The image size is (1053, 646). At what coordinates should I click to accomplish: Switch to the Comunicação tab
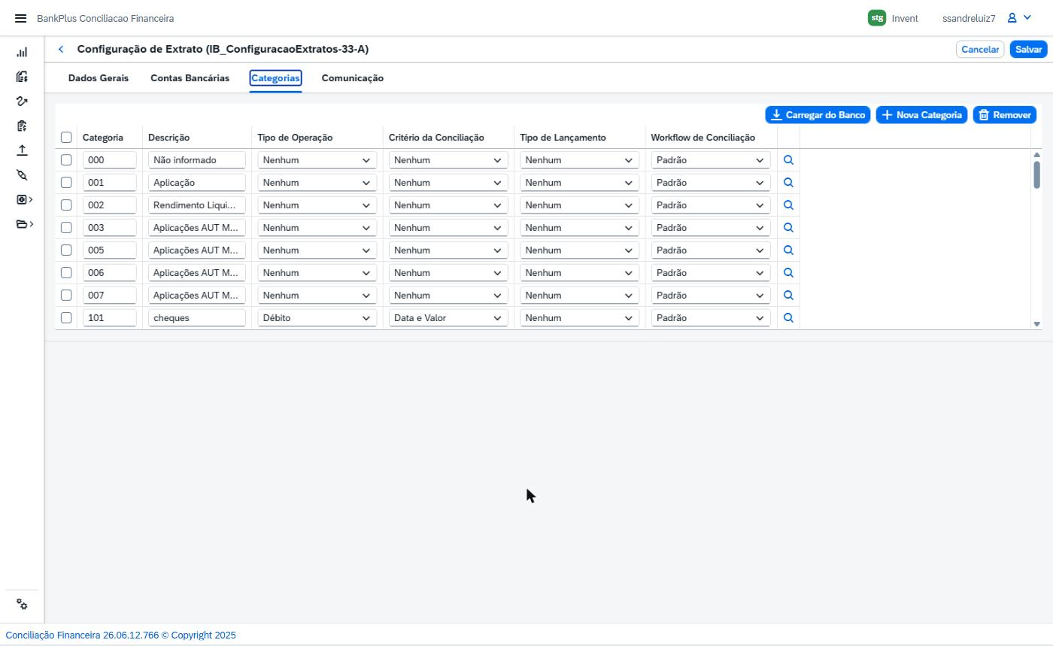click(353, 78)
